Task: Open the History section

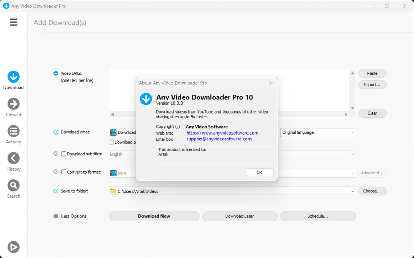Action: coord(13,162)
